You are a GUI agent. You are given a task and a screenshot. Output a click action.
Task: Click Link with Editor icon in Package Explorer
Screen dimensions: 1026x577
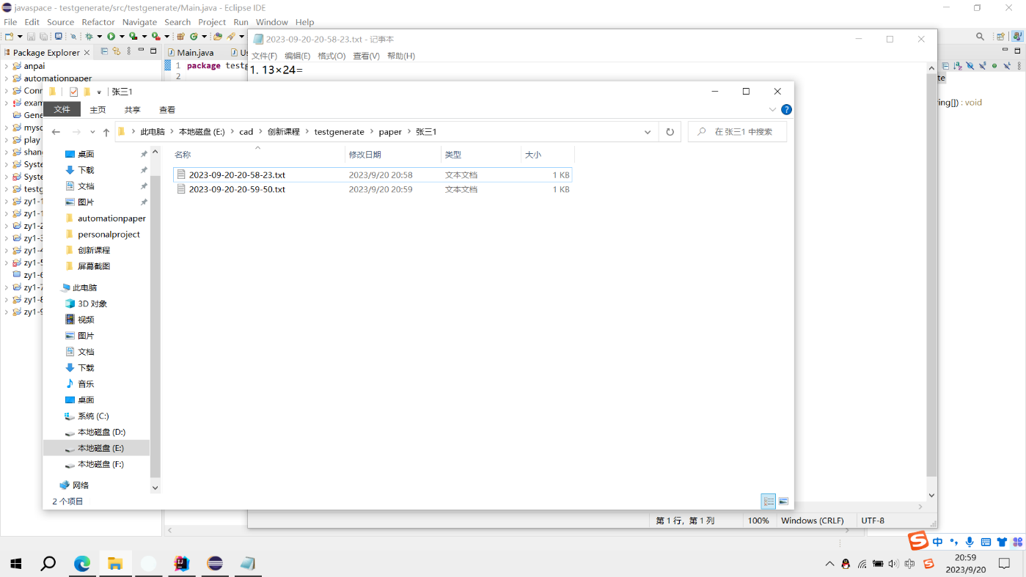pyautogui.click(x=116, y=51)
